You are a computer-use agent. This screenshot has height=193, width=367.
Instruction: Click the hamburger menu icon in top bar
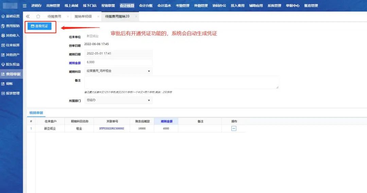tap(24, 6)
